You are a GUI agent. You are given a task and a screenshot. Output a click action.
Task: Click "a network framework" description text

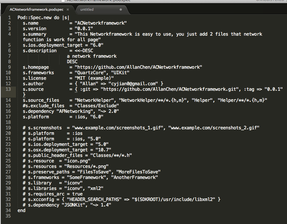(x=92, y=56)
